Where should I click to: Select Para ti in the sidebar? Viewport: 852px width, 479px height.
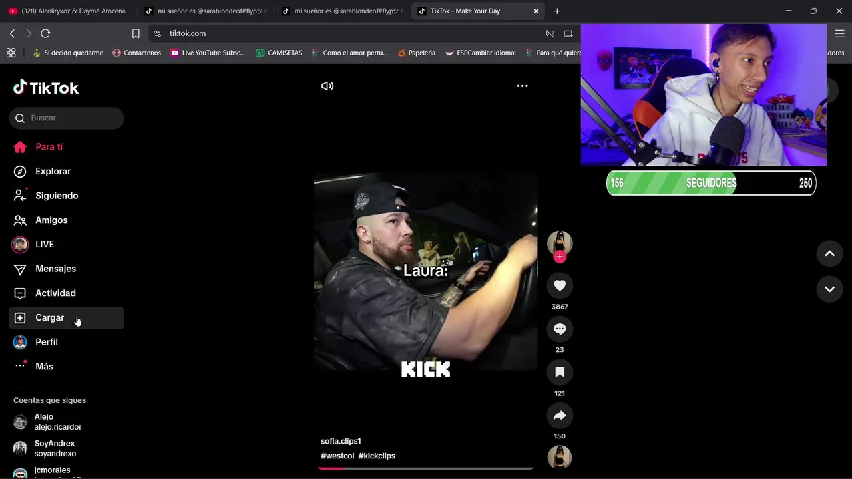tap(67, 147)
